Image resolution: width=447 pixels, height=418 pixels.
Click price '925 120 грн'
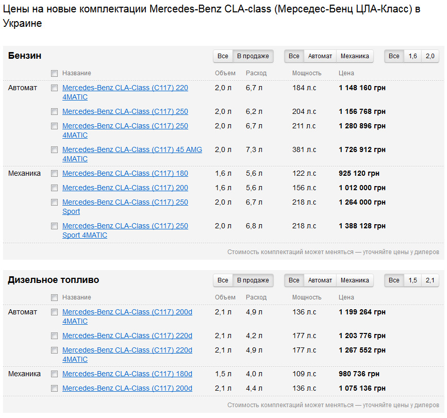359,173
